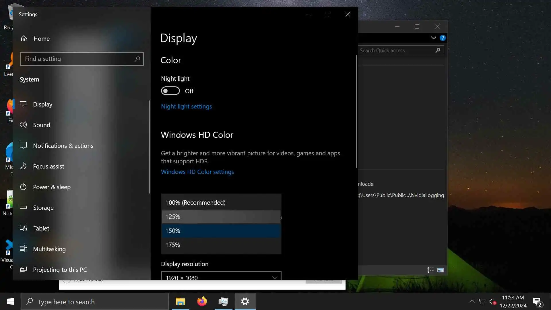Open Windows HD Color settings link
The height and width of the screenshot is (310, 551).
tap(197, 172)
